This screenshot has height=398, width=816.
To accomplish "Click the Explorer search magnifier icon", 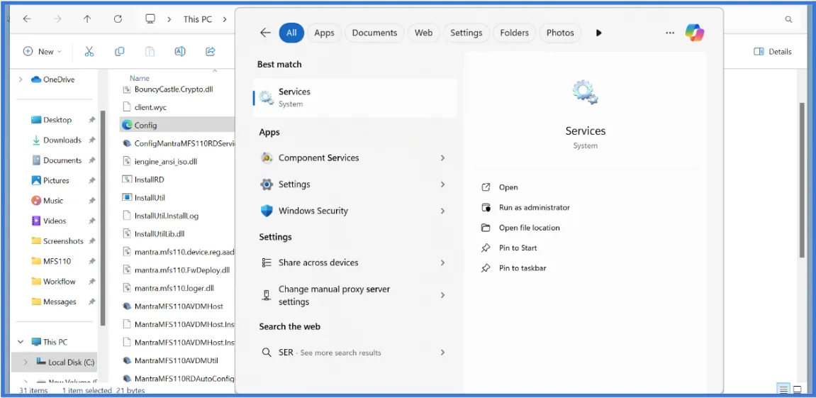I will click(789, 19).
